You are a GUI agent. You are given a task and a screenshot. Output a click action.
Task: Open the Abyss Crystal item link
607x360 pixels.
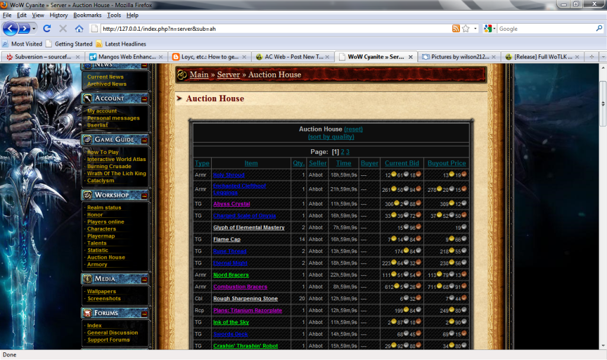tap(231, 204)
